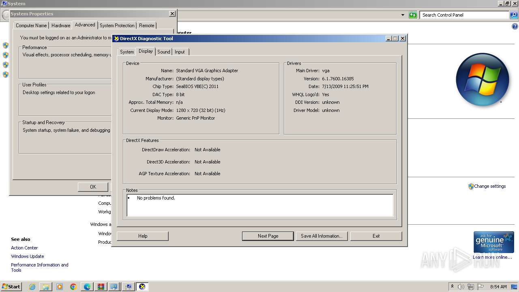Open the Computer Name tab in System Properties
This screenshot has width=519, height=292.
click(31, 26)
